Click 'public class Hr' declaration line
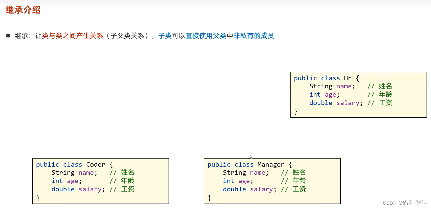 326,78
